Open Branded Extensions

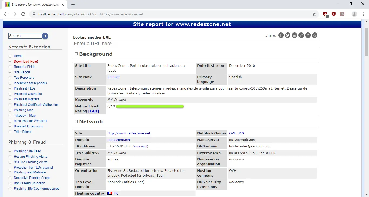[x=28, y=126]
